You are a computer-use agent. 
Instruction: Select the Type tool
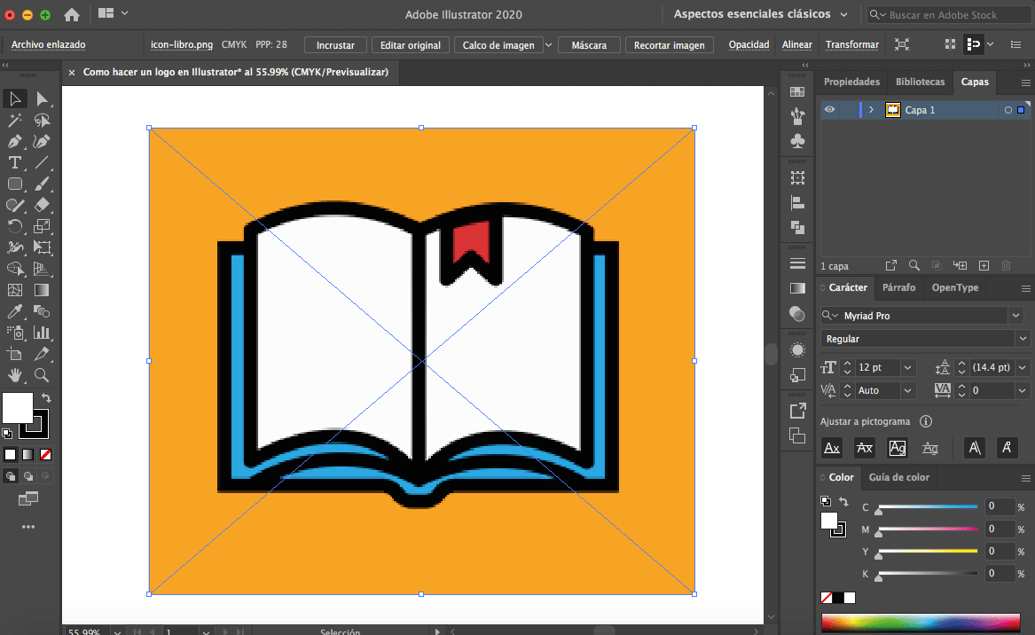pyautogui.click(x=14, y=162)
